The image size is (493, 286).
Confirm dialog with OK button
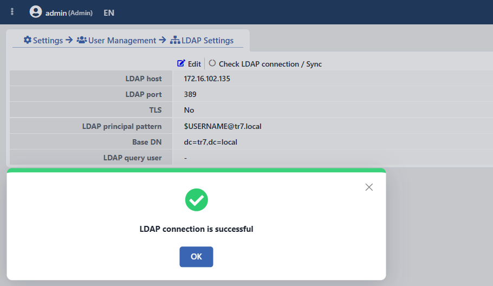pos(196,257)
